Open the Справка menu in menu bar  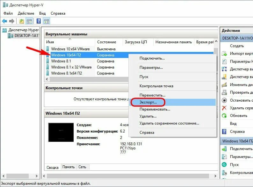[x=58, y=13]
